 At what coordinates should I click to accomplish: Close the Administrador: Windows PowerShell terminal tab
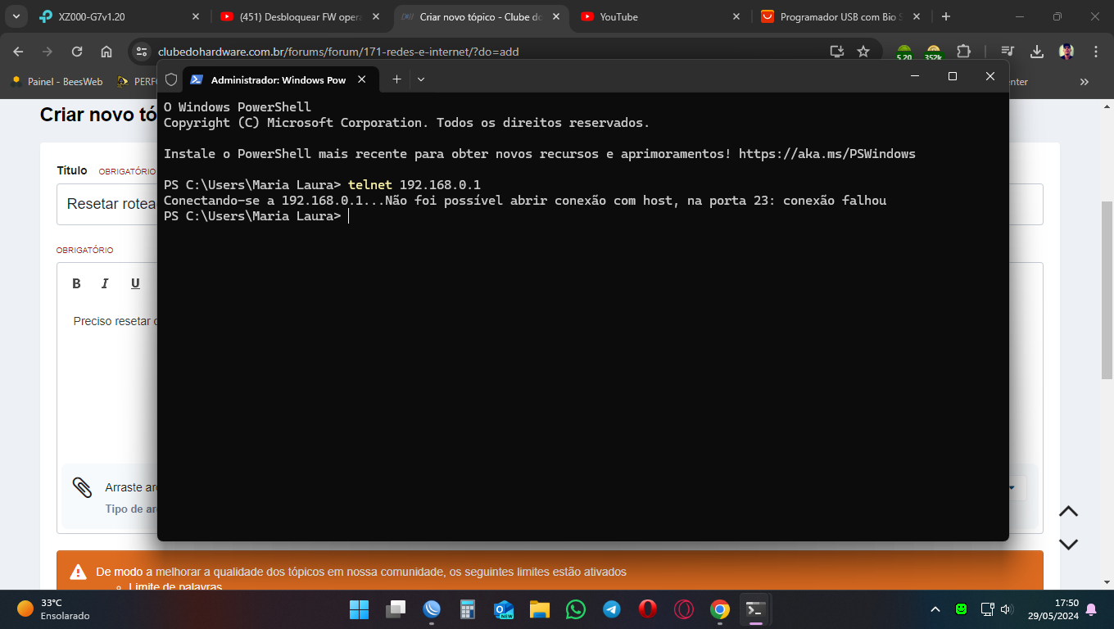coord(361,79)
